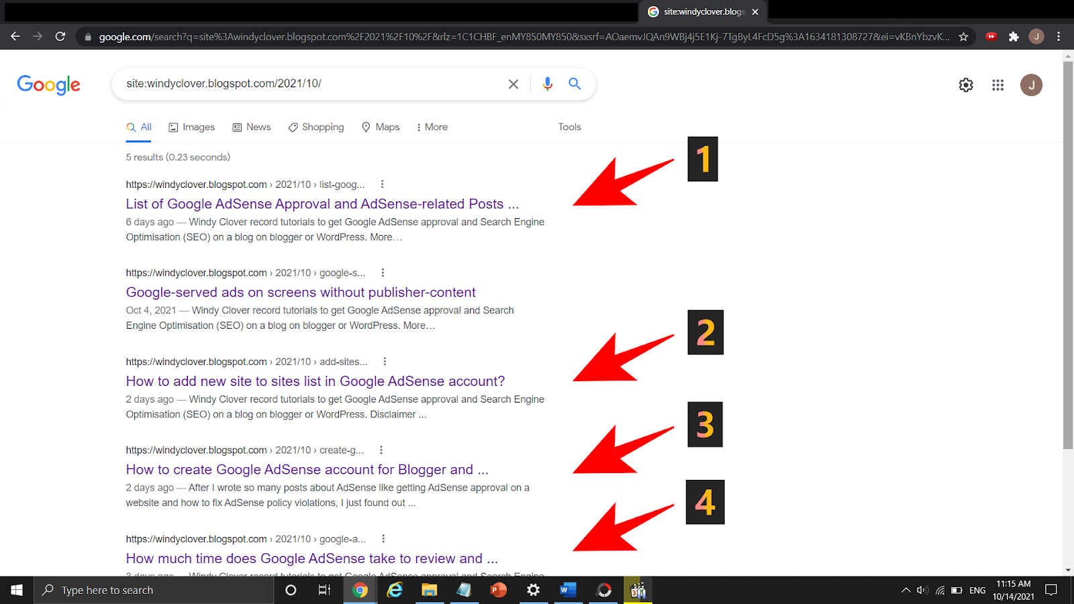Open 'Google-served ads on screens' result
Image resolution: width=1074 pixels, height=604 pixels.
click(x=301, y=293)
